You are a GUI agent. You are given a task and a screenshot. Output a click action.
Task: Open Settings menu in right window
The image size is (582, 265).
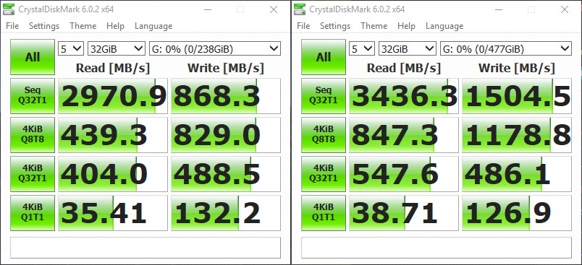click(335, 26)
